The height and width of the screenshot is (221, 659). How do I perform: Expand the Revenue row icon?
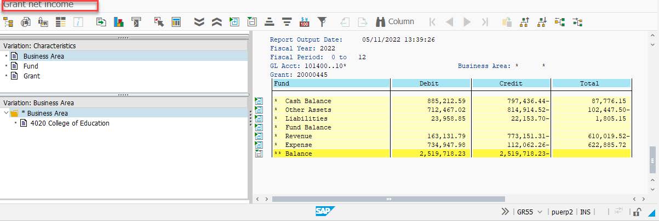(x=259, y=136)
